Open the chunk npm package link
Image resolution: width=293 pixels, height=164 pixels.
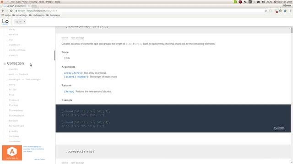[77, 38]
